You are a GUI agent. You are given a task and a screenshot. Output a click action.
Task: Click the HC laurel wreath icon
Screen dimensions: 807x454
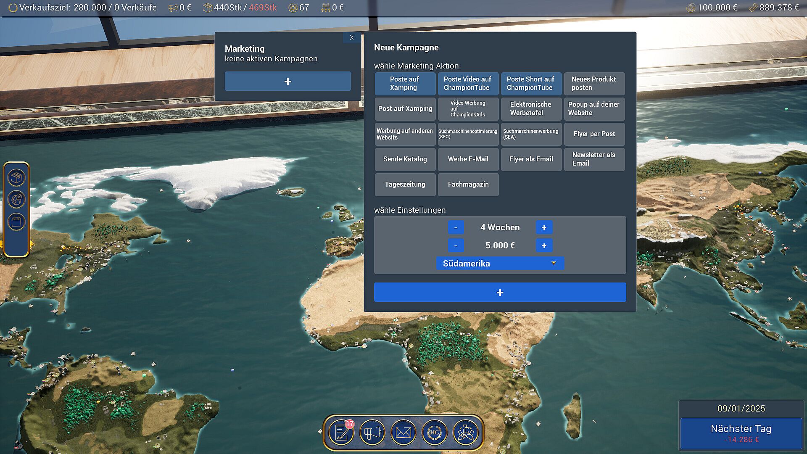(434, 432)
